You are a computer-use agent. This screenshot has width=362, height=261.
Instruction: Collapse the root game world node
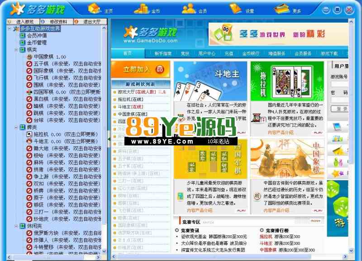[9, 28]
